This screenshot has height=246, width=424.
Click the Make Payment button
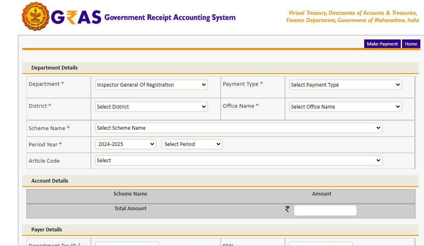coord(382,44)
